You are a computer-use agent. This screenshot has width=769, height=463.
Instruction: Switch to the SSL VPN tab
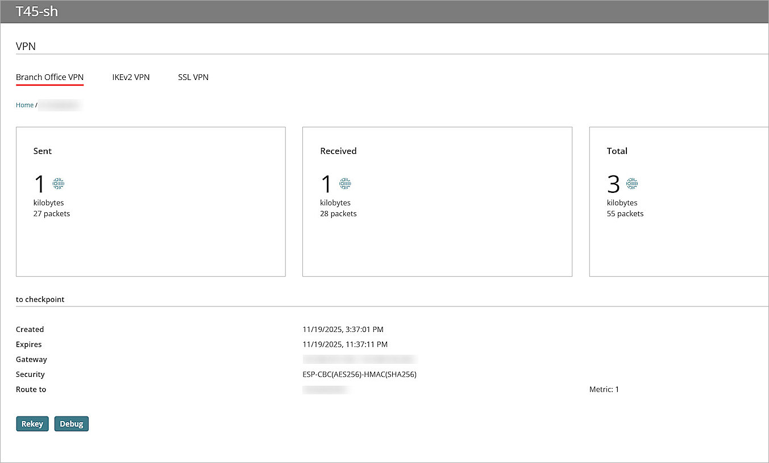(x=193, y=77)
